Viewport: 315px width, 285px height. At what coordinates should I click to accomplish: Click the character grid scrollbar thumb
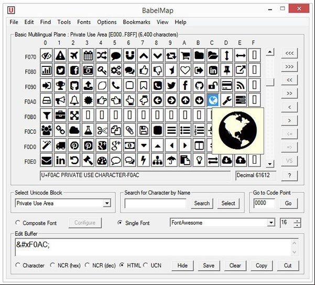click(x=270, y=82)
